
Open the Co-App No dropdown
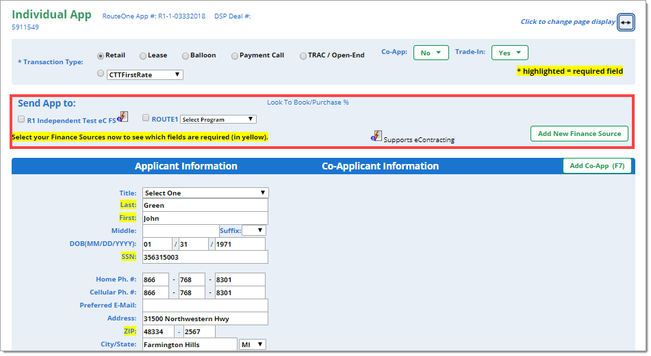click(431, 53)
